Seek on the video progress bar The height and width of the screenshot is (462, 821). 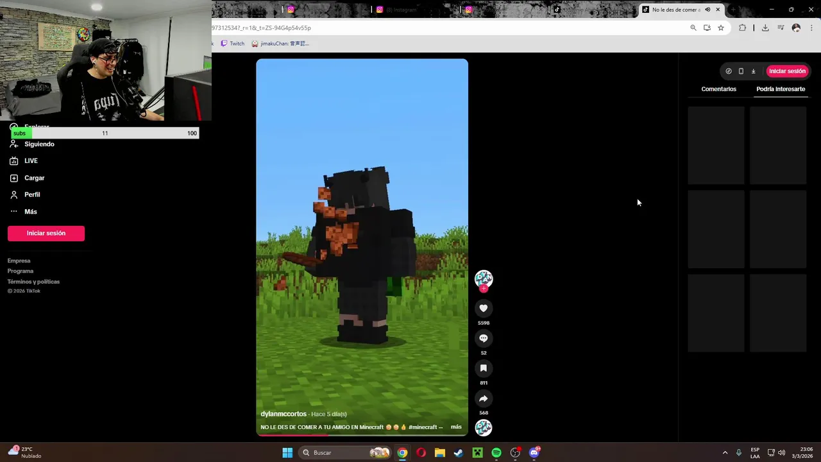(x=362, y=434)
